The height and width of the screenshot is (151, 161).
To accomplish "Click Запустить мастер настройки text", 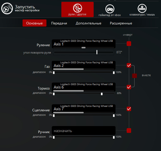I will click(27, 8).
